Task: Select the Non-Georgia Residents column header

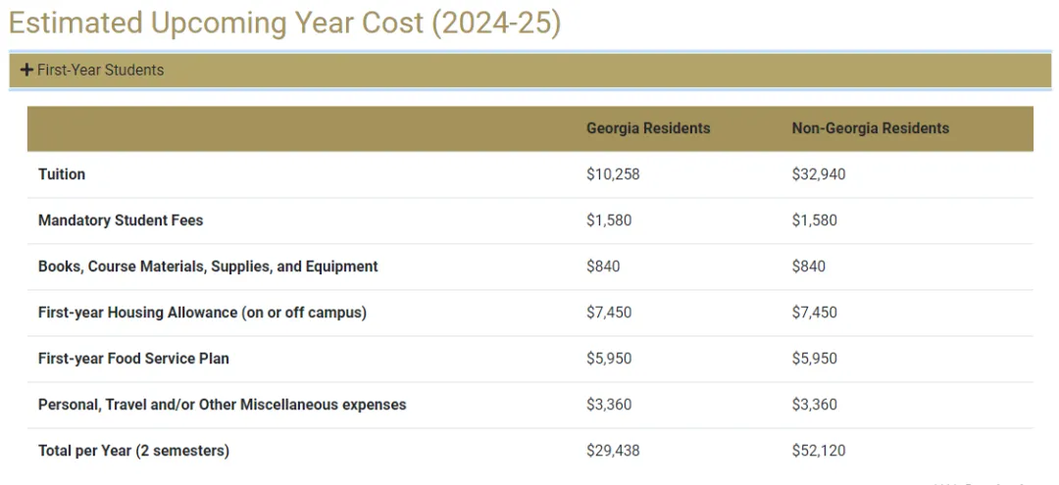Action: coord(870,128)
